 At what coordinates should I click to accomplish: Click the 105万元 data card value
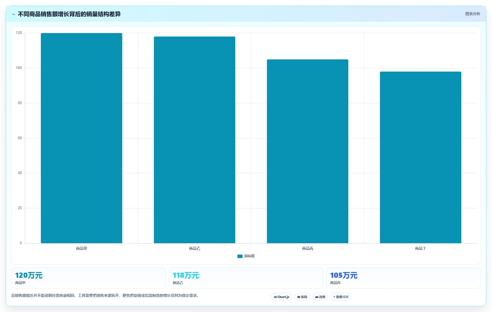point(344,275)
